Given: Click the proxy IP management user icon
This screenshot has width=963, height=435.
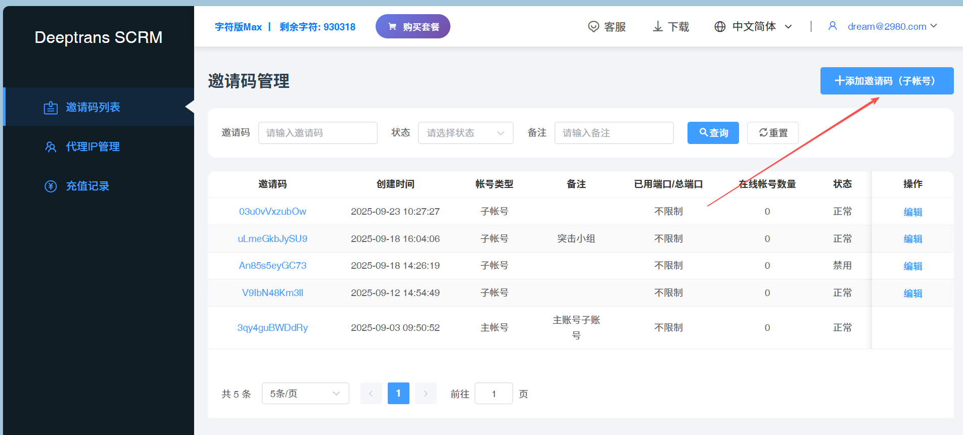Looking at the screenshot, I should tap(51, 147).
